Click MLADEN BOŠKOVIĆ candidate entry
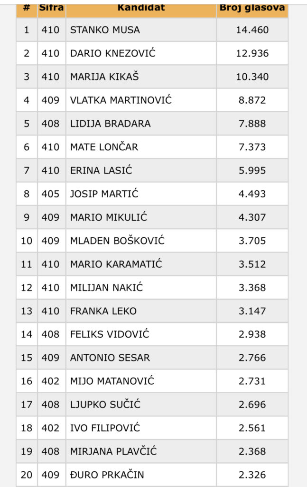 point(117,241)
